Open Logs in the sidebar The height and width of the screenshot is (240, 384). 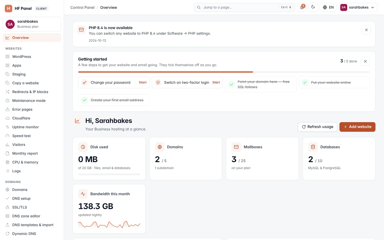[x=32, y=171]
